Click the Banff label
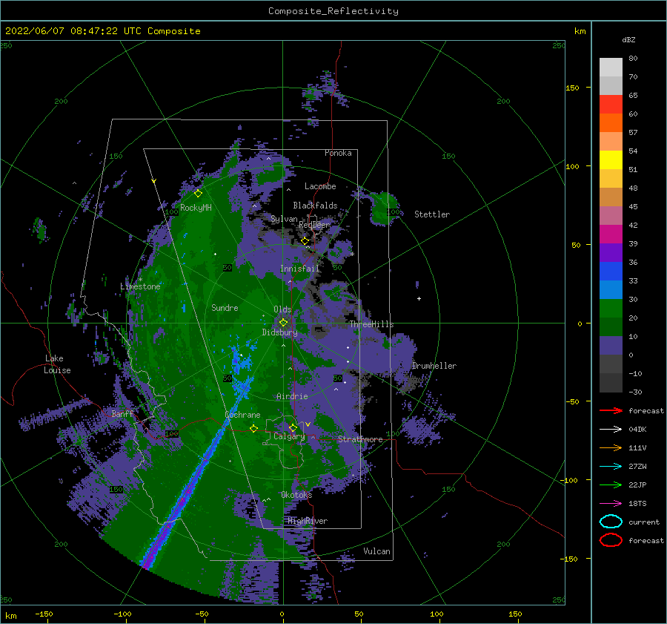 (x=122, y=413)
